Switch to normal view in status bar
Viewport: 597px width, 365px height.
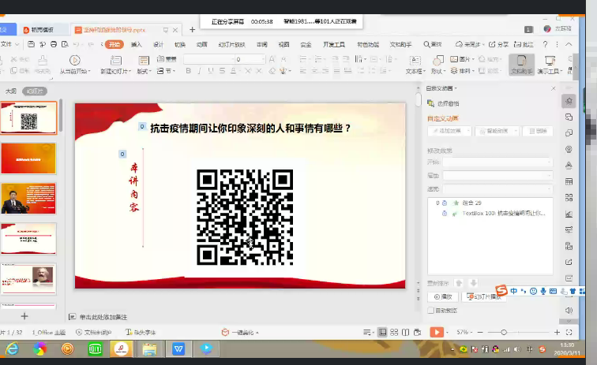382,333
